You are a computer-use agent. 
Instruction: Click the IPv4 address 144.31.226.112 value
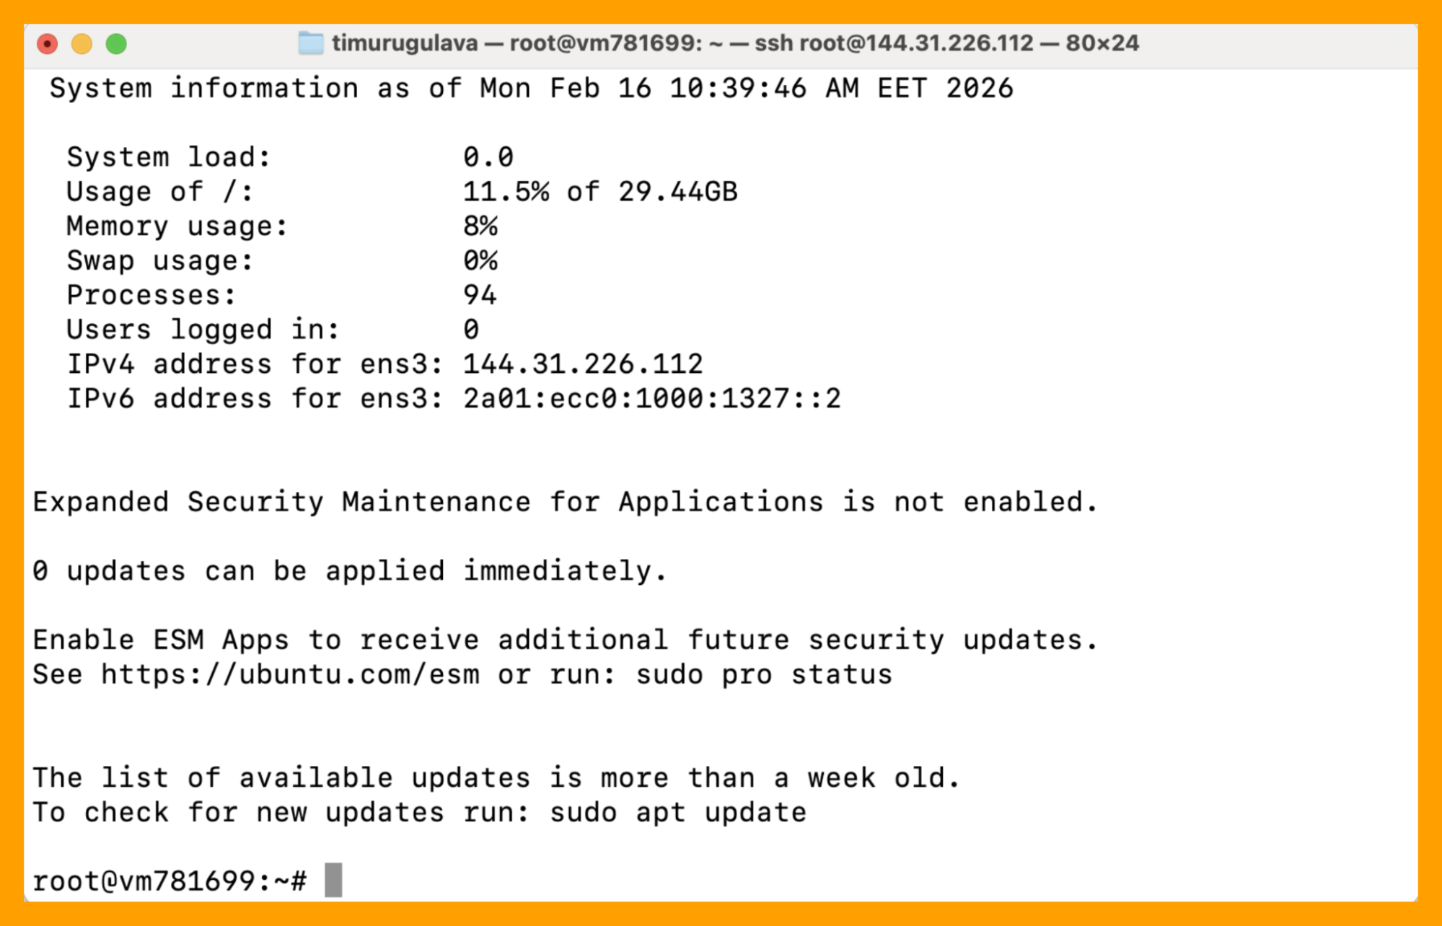583,364
